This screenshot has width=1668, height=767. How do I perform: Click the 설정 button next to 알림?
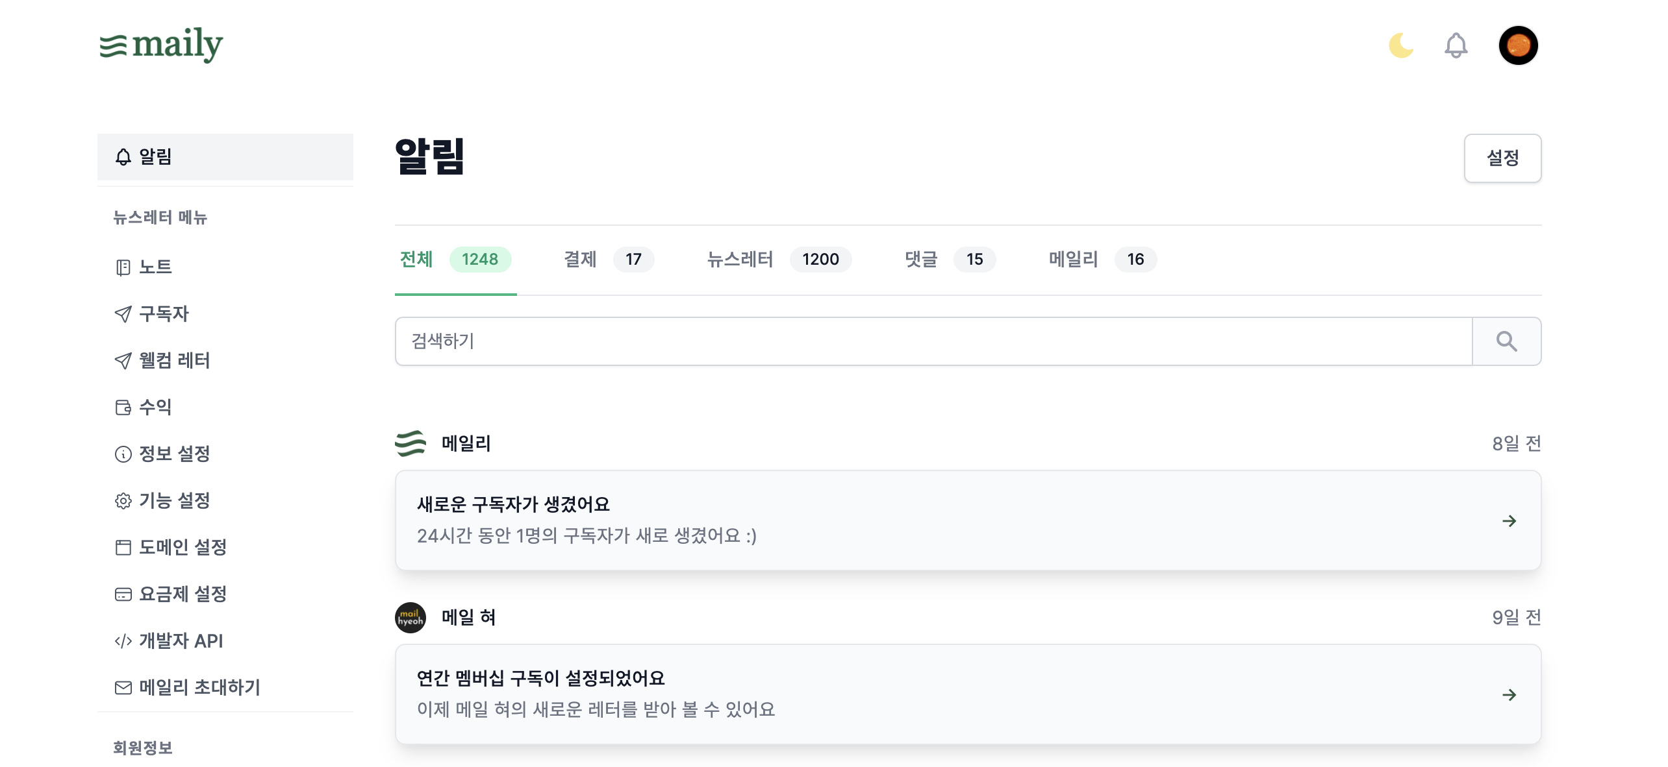point(1502,158)
